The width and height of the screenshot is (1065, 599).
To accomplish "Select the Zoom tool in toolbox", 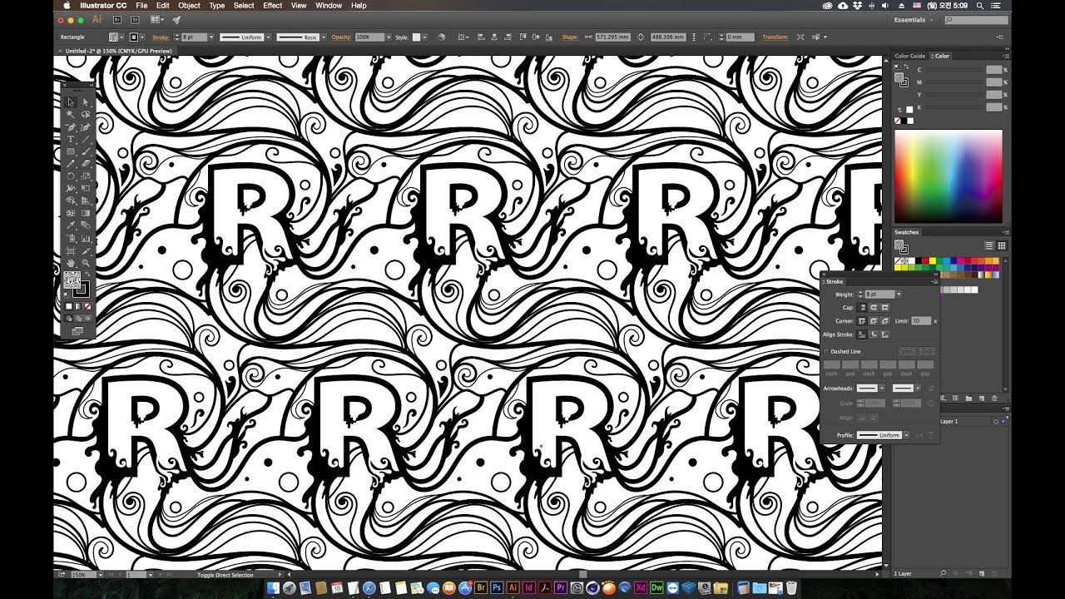I will tap(86, 262).
